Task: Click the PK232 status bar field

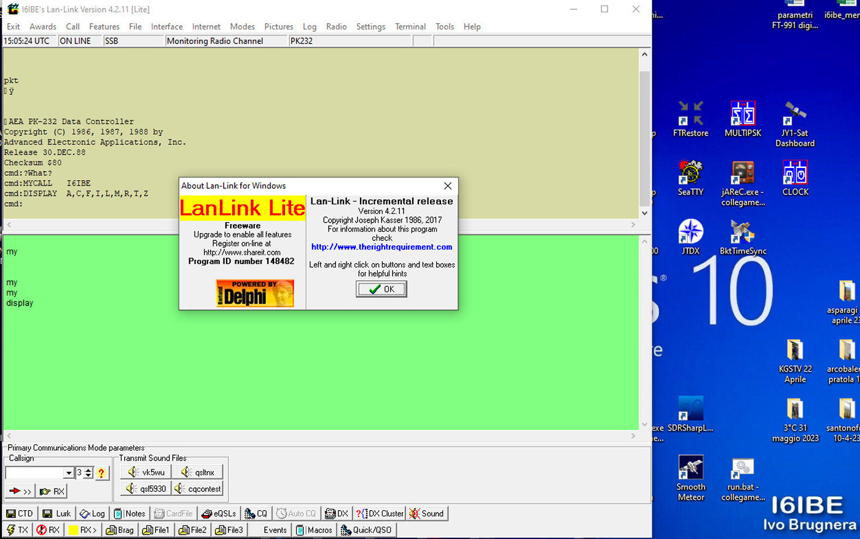Action: coord(350,41)
